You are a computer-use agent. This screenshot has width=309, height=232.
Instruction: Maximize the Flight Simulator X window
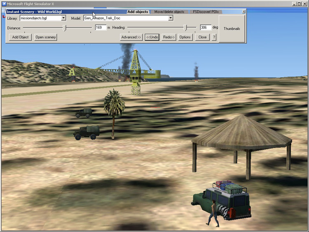[299, 4]
